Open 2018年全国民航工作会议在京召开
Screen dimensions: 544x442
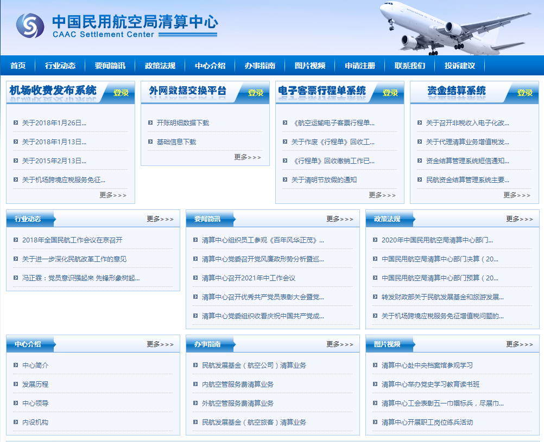tap(72, 240)
